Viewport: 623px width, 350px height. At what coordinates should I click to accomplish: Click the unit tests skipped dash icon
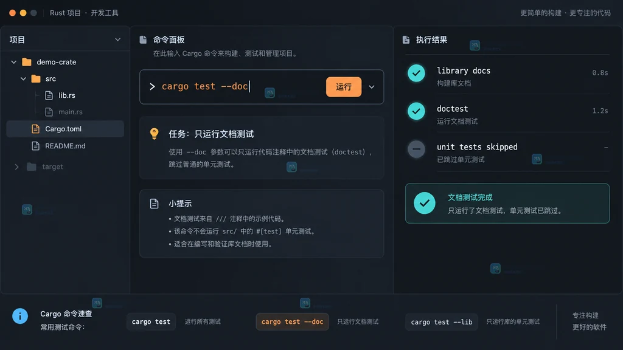point(416,149)
